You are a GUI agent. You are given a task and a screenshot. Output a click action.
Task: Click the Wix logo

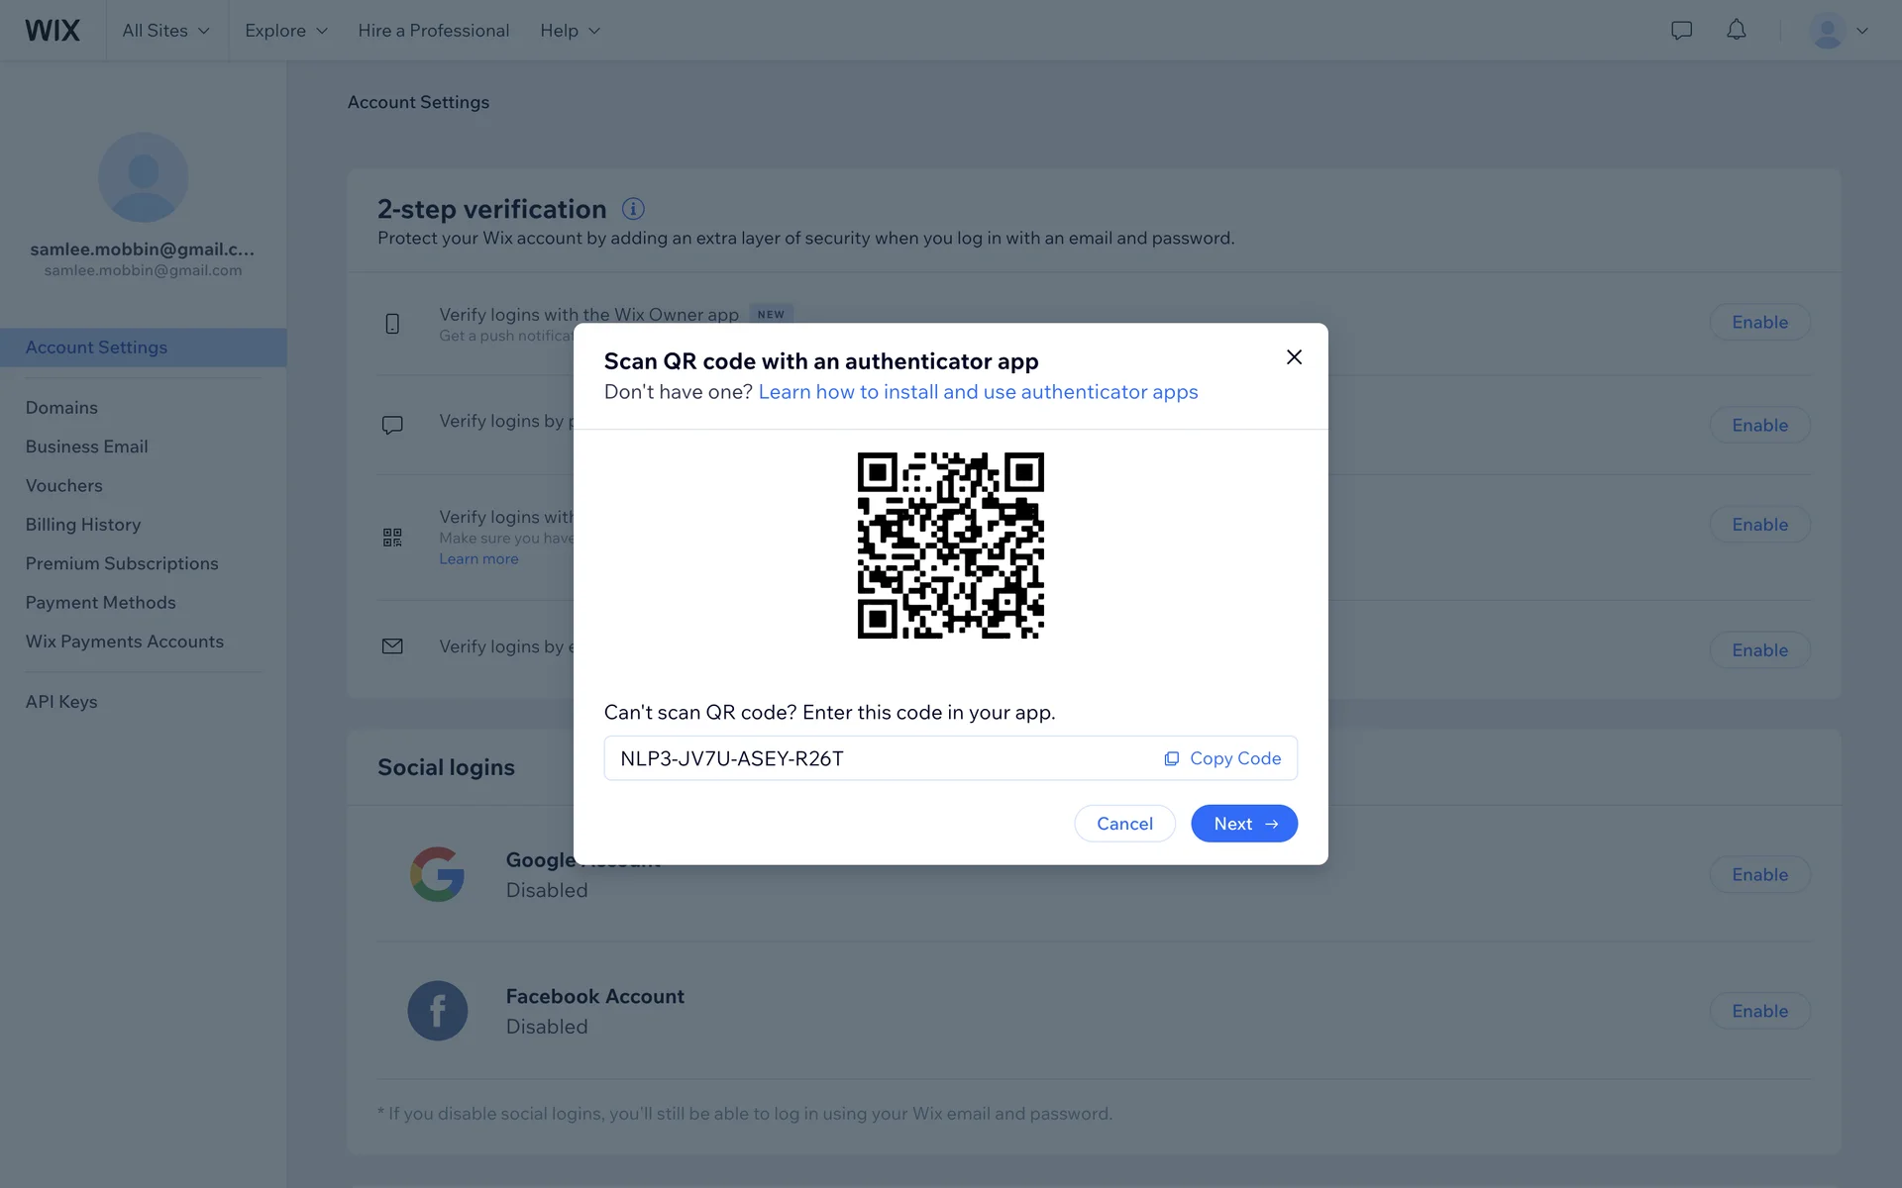53,31
